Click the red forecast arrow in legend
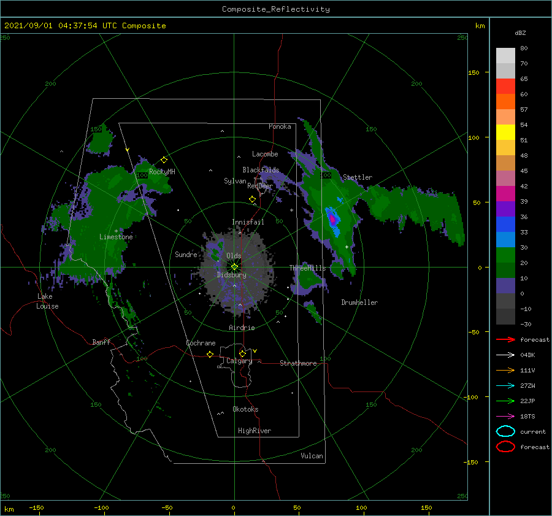Image resolution: width=552 pixels, height=516 pixels. [505, 339]
